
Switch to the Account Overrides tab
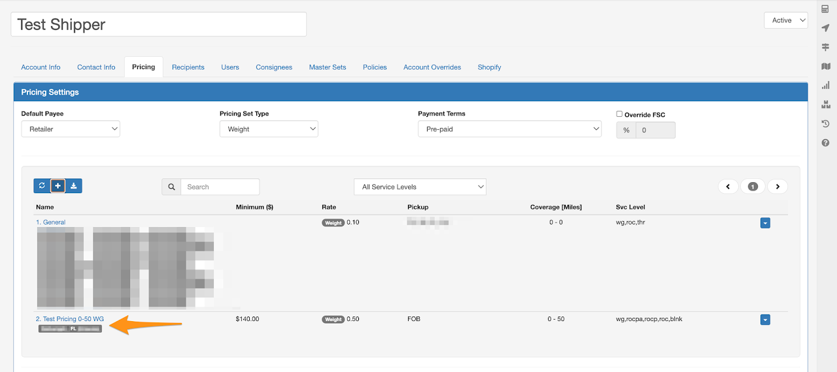pos(432,67)
